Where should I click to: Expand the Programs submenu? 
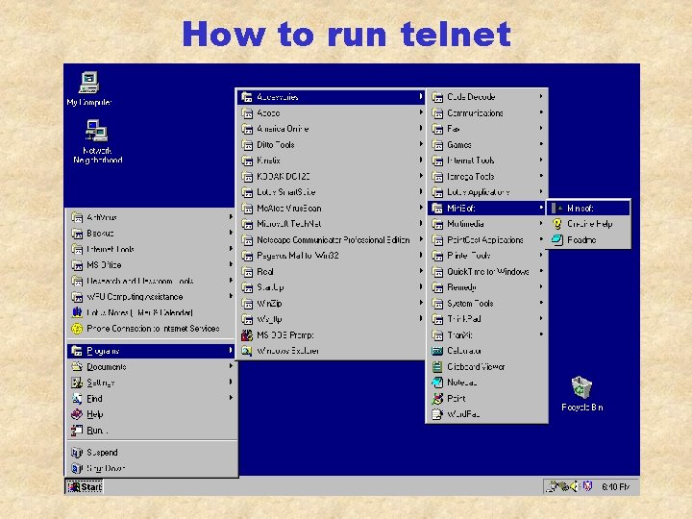[x=152, y=351]
